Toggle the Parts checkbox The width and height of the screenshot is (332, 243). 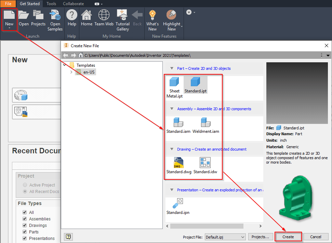coord(25,232)
